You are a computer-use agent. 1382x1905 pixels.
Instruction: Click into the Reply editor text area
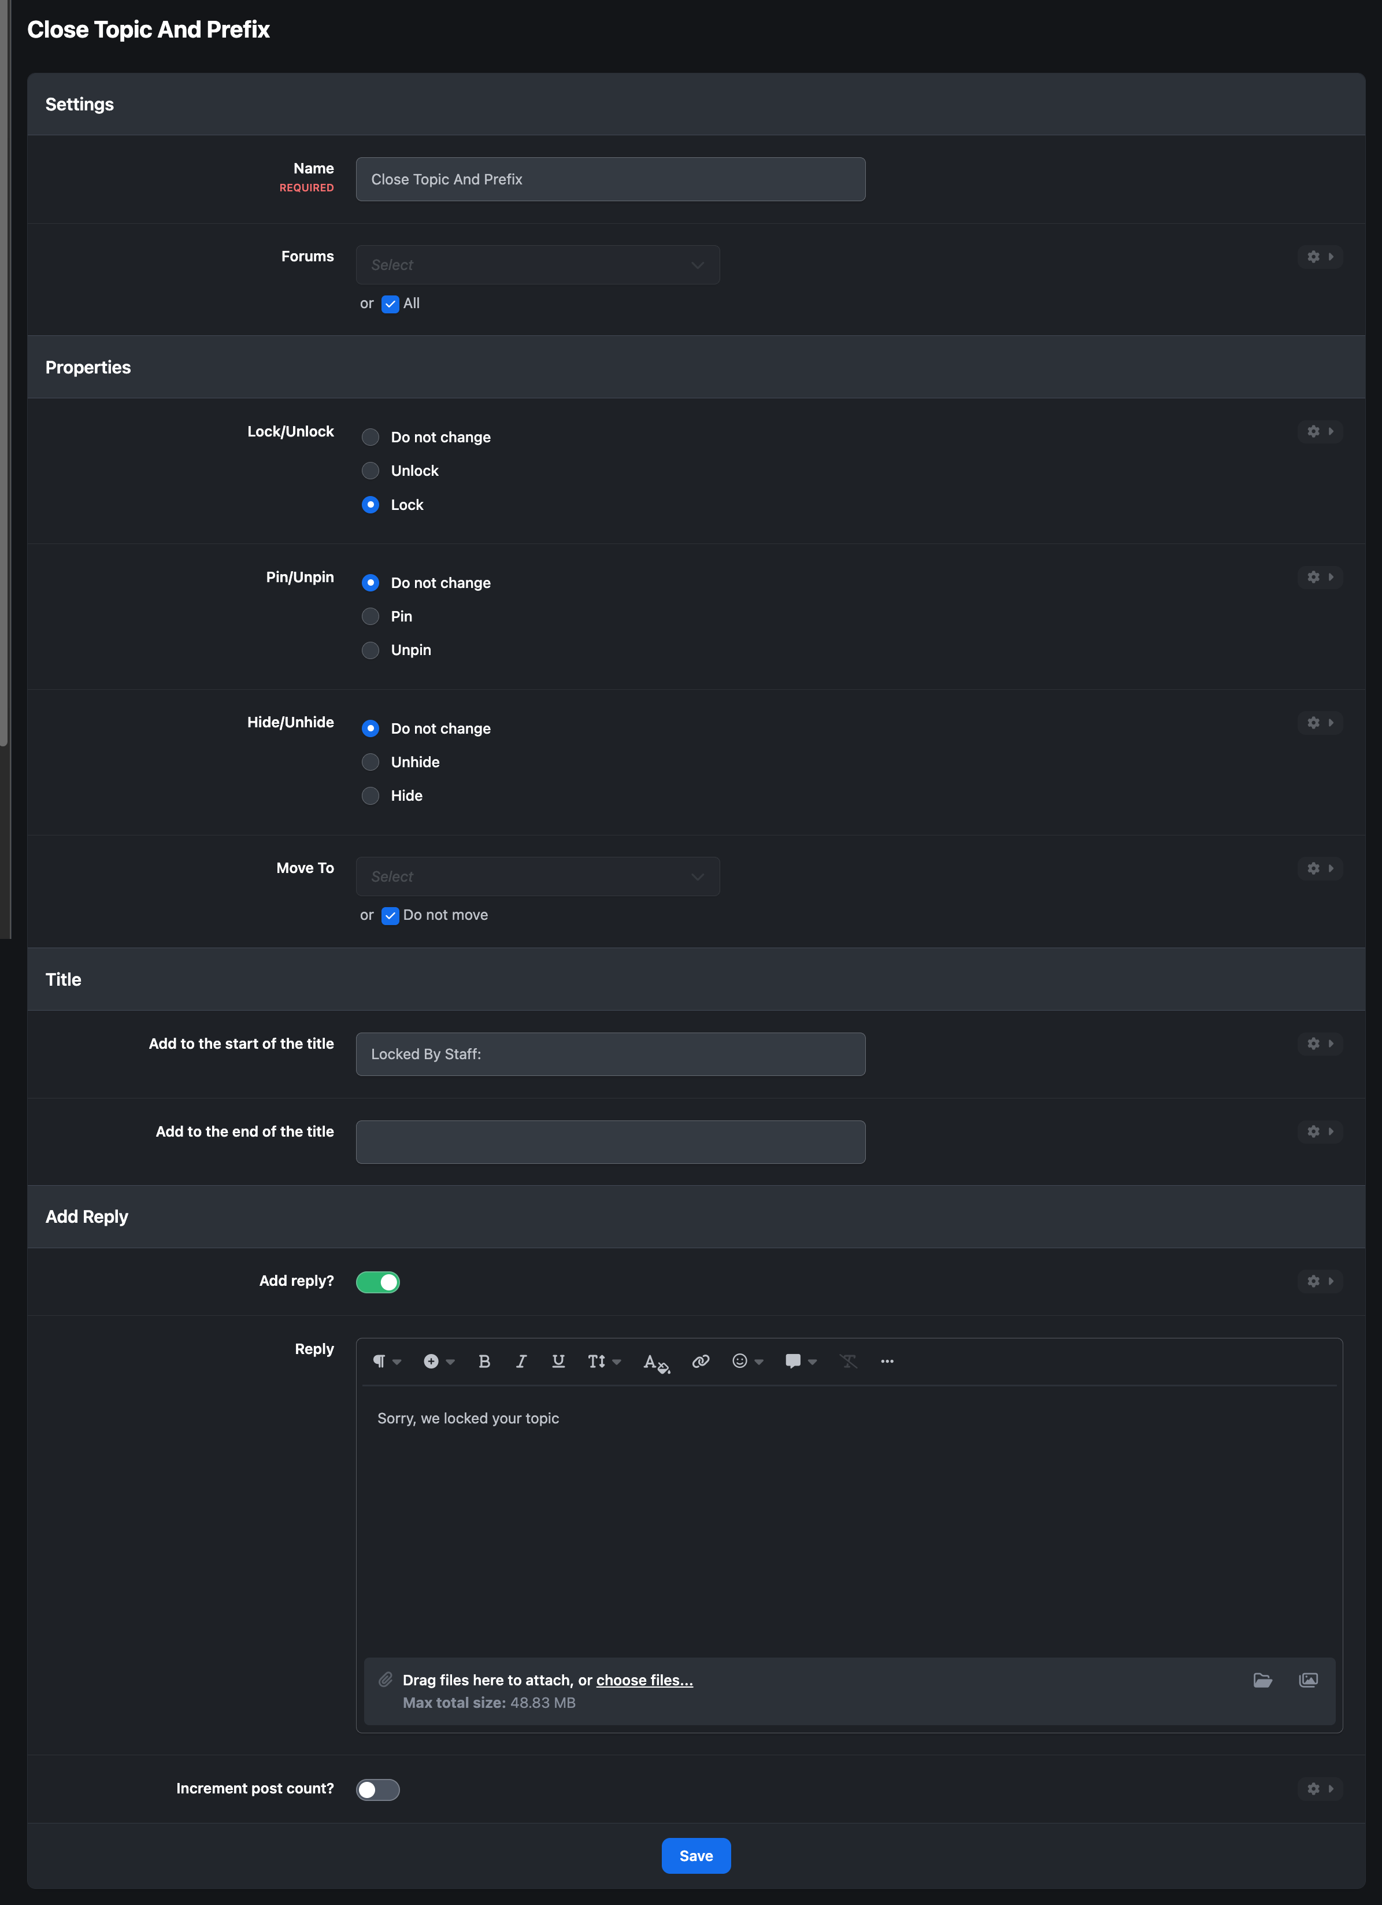(849, 1521)
